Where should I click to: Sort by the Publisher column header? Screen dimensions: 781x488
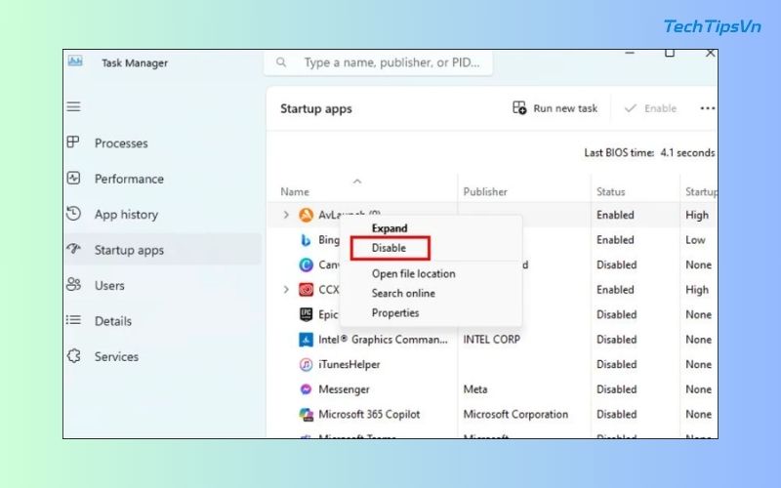pos(485,191)
